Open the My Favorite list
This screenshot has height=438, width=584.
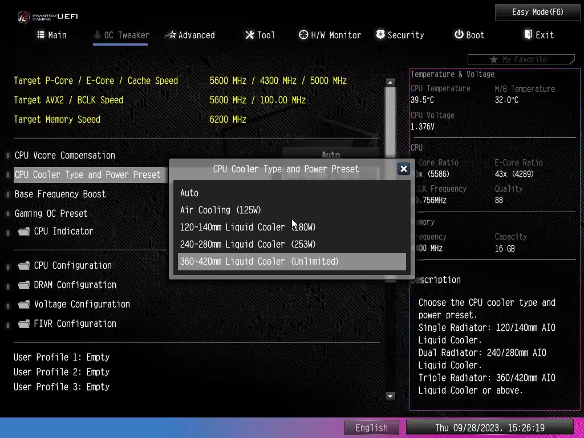[x=520, y=59]
